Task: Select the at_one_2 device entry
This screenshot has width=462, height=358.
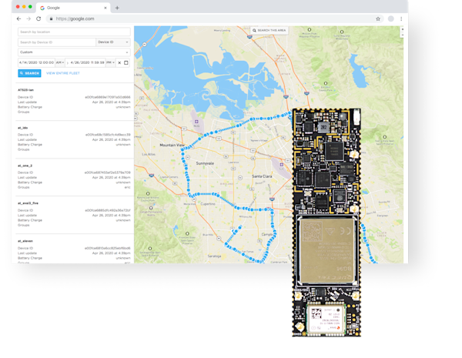Action: pyautogui.click(x=74, y=176)
